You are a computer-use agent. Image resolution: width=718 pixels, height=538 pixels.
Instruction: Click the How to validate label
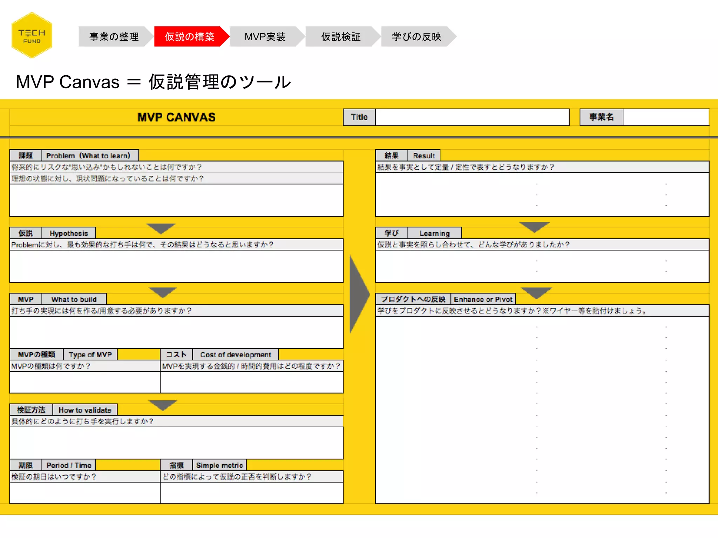pos(85,410)
